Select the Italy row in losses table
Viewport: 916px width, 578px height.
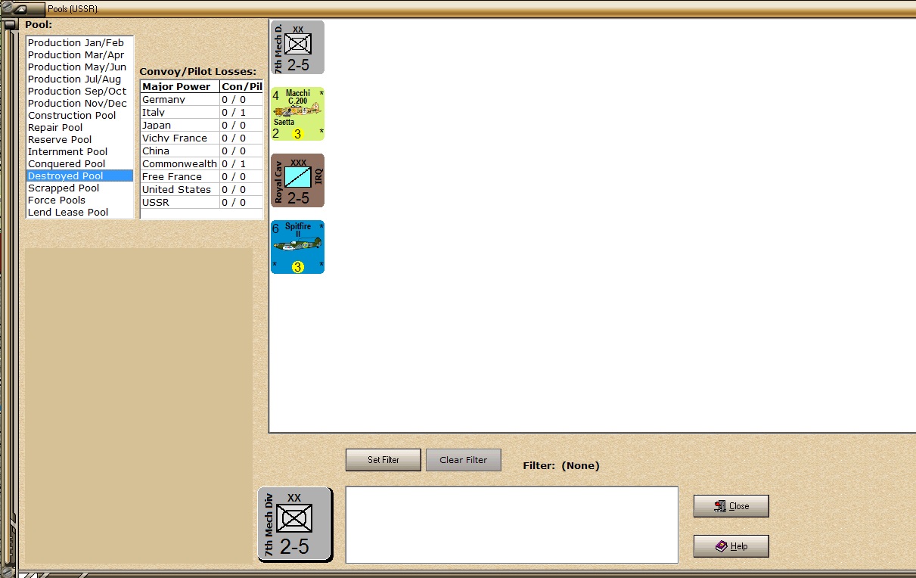tap(202, 113)
